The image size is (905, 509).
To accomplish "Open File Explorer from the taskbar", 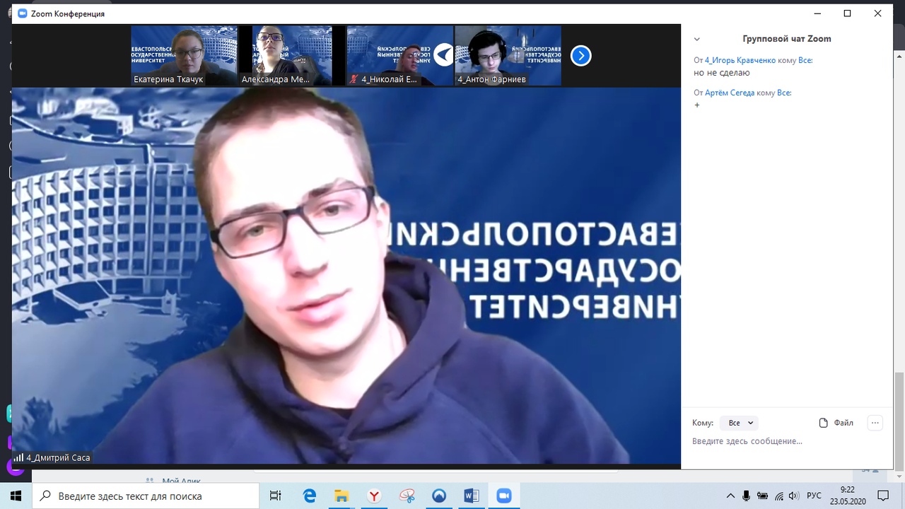I will point(341,496).
